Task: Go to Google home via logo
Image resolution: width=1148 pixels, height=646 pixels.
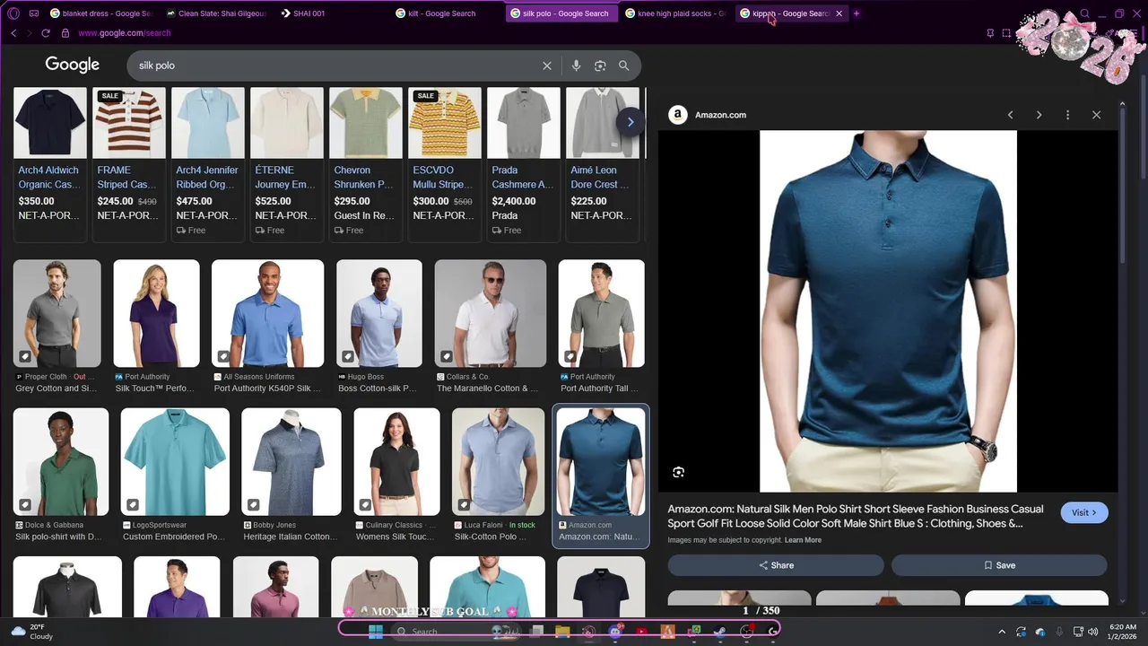Action: click(73, 65)
